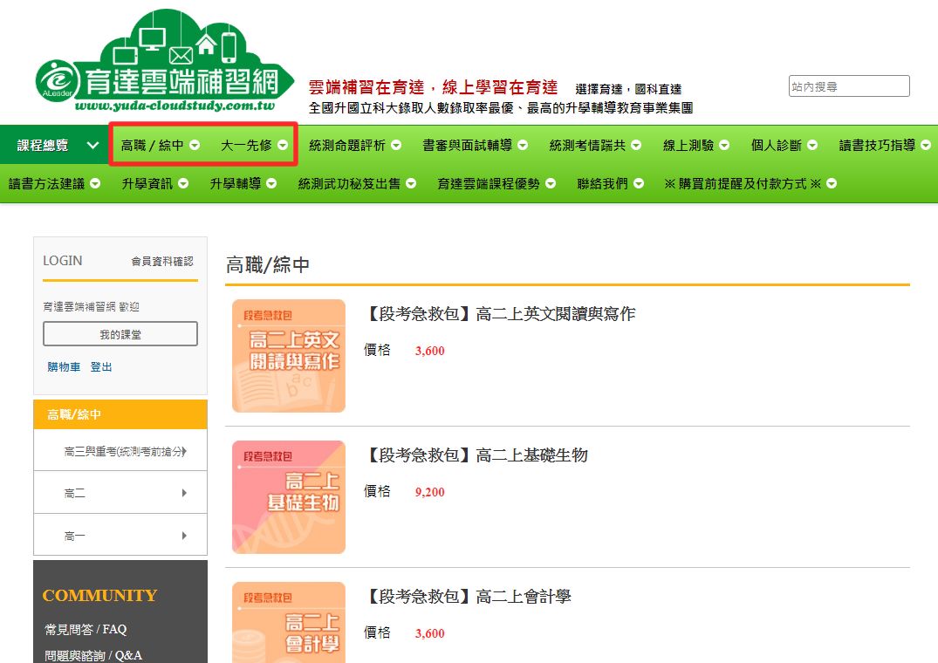Click the arrow icon beside 統測命題評析
The image size is (938, 663).
pos(396,146)
